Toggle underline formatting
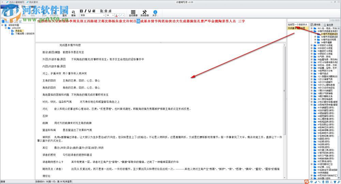 pos(89,11)
